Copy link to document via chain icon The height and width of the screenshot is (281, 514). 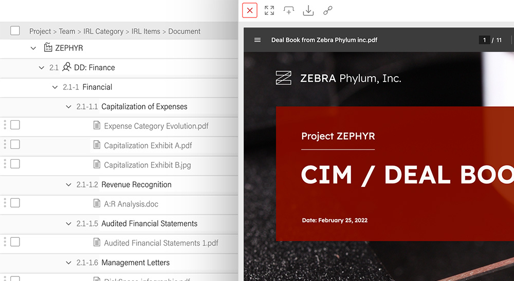[328, 10]
